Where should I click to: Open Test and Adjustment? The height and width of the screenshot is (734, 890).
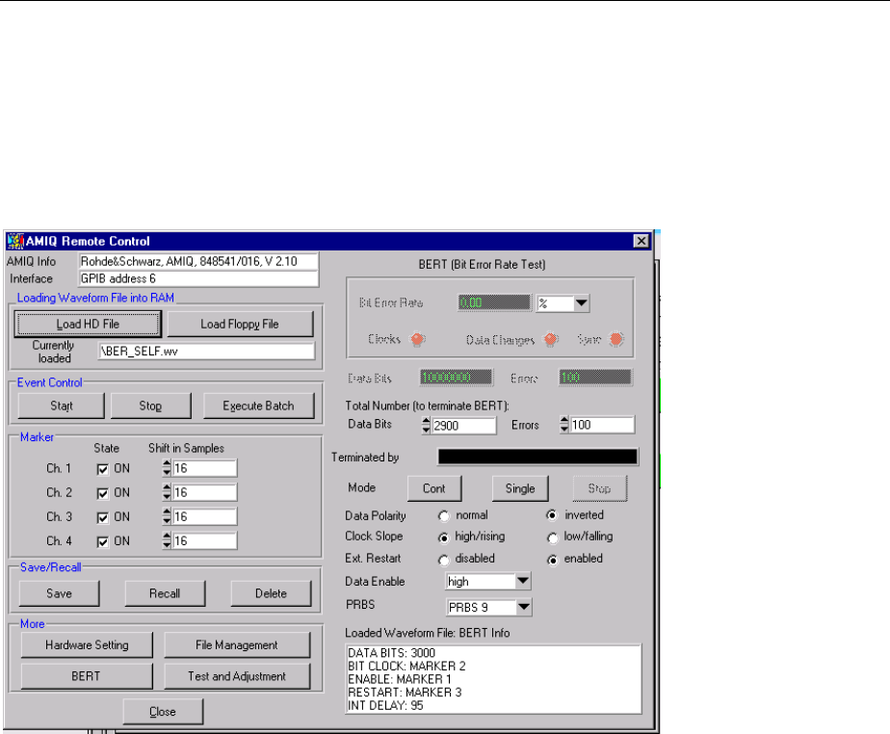point(237,676)
